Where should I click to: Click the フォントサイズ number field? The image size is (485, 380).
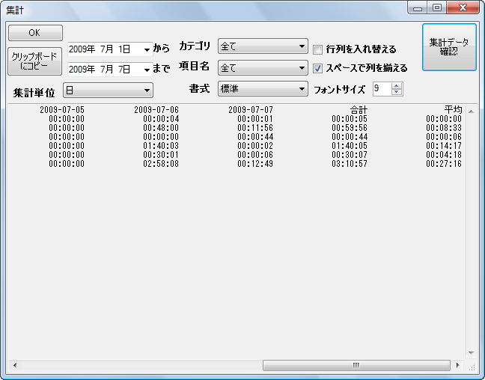coord(381,89)
